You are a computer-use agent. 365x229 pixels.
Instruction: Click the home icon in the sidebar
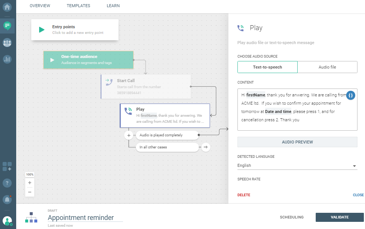click(x=7, y=7)
